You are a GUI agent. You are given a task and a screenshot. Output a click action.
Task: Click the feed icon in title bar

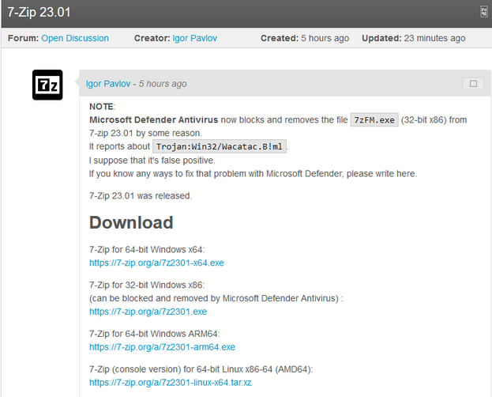[484, 12]
